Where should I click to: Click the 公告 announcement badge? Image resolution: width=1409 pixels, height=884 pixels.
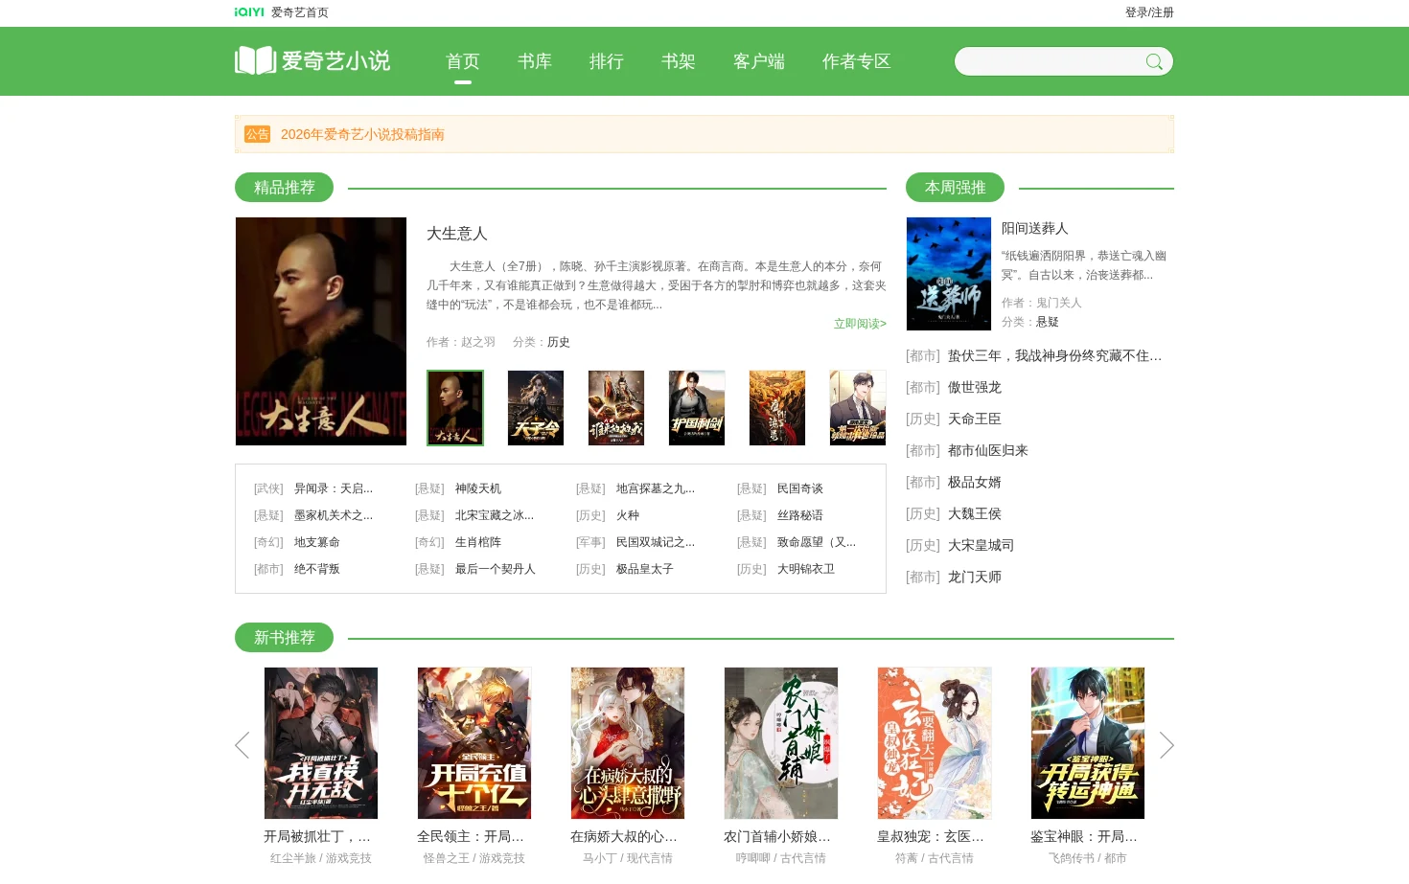pos(257,134)
